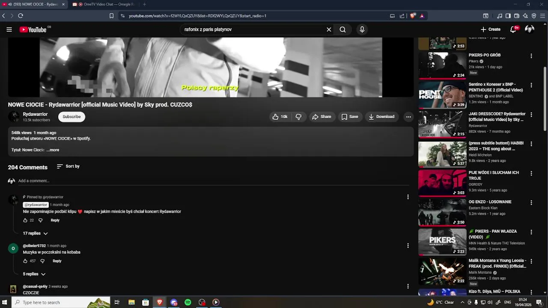Open options menu for the pinned comment
This screenshot has width=548, height=308.
pos(408,197)
